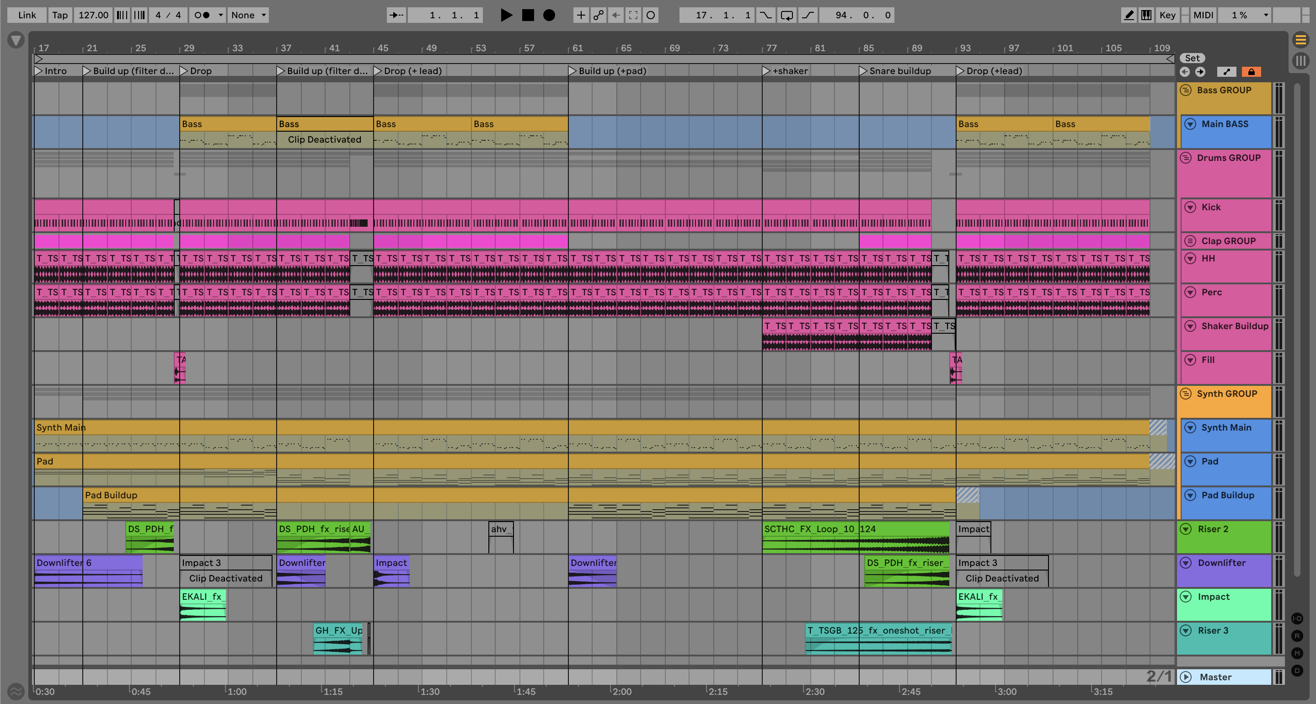Unfold the Kick track

pyautogui.click(x=1190, y=207)
